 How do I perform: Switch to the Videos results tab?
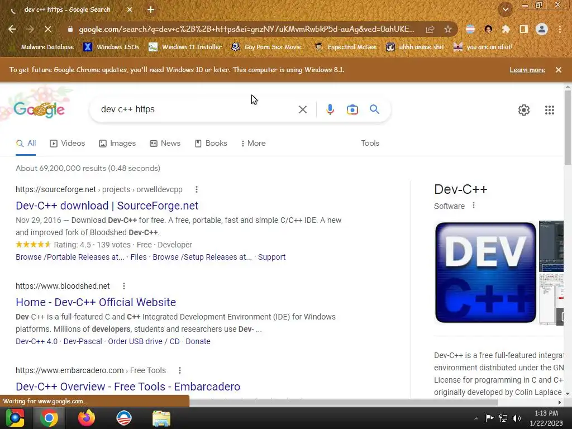click(68, 144)
